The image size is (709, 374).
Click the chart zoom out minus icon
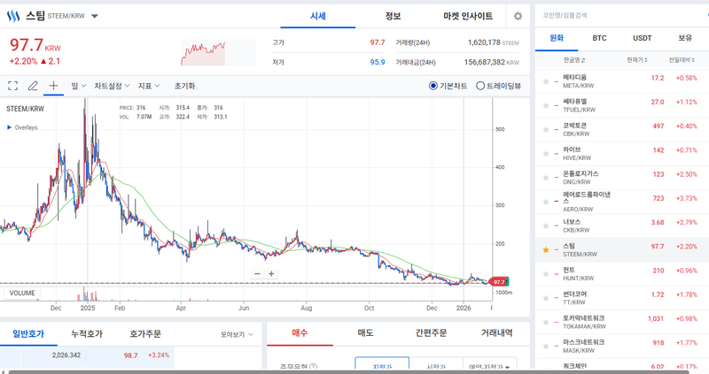pos(257,274)
